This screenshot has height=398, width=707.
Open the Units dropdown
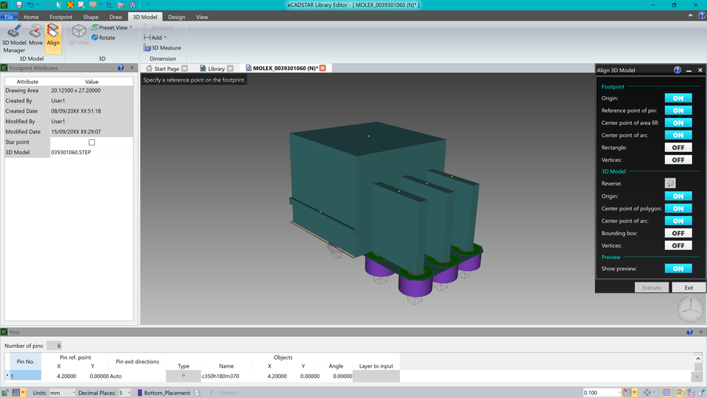[x=63, y=393]
